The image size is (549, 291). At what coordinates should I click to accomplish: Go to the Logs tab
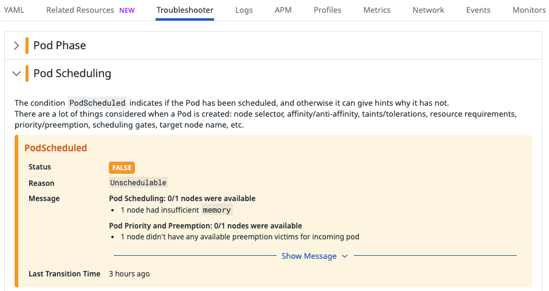(x=243, y=10)
